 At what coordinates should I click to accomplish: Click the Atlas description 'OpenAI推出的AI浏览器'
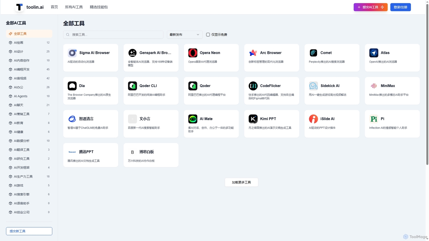383,62
